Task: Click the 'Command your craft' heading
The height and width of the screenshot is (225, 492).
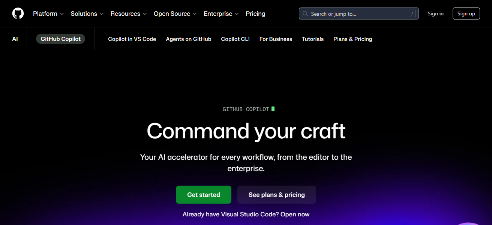Action: point(246,131)
